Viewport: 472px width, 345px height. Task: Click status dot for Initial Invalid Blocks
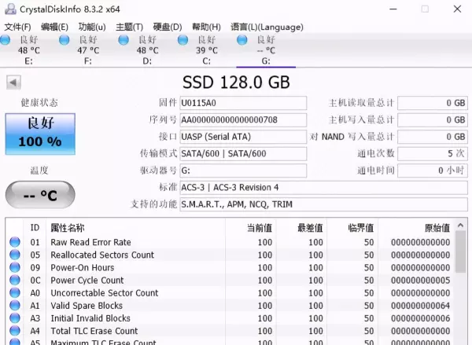pyautogui.click(x=15, y=318)
